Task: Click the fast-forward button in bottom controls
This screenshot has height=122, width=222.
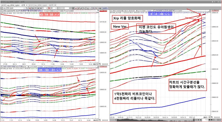Action: click(201, 120)
